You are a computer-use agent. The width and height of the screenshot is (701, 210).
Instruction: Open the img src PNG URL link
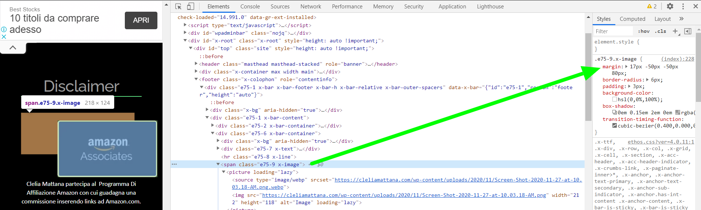404,195
